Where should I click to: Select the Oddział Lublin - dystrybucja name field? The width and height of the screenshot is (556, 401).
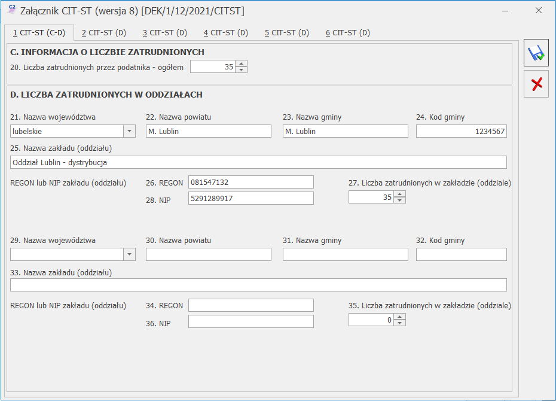point(257,162)
